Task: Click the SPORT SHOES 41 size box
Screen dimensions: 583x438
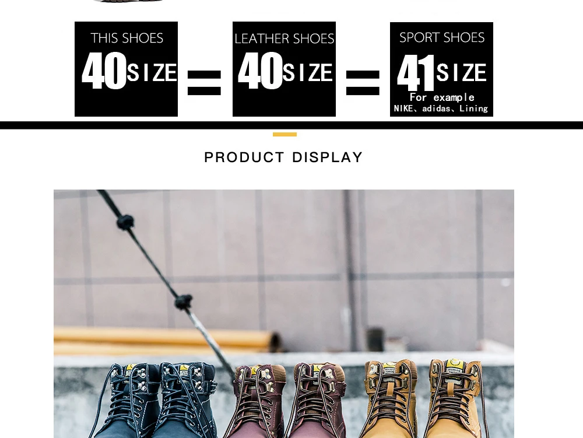Action: point(441,69)
